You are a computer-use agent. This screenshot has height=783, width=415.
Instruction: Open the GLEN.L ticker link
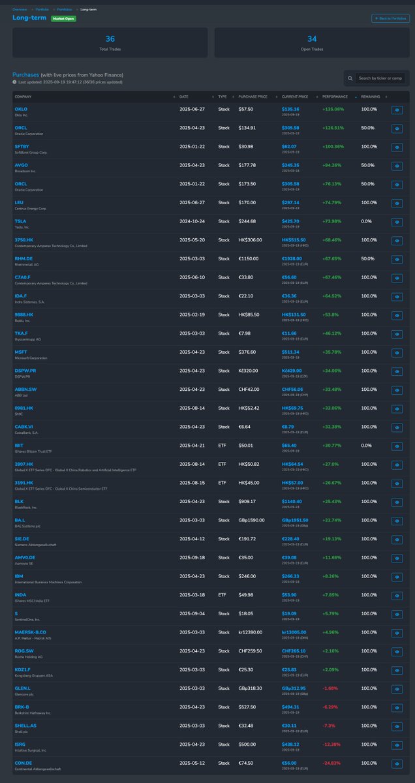[x=22, y=688]
